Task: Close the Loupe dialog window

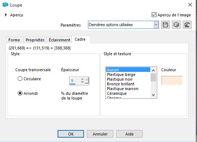Action: pos(190,5)
